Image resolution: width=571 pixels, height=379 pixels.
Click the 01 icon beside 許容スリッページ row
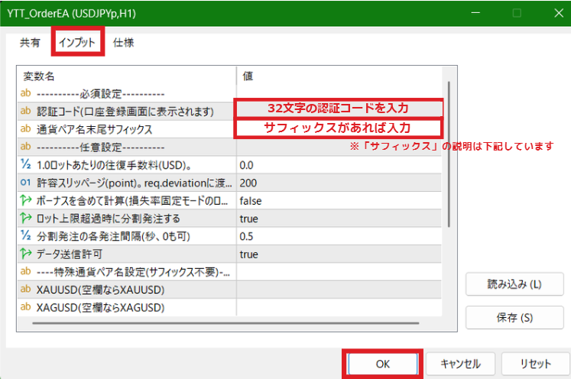pyautogui.click(x=25, y=182)
